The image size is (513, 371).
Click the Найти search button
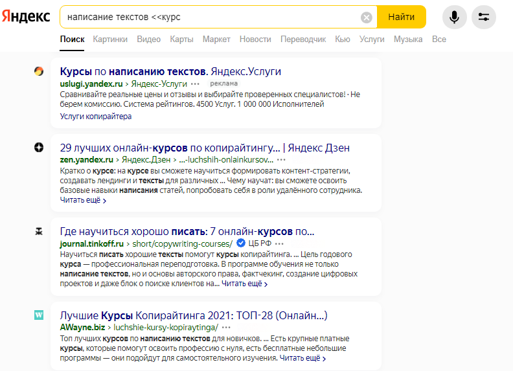[x=402, y=17]
